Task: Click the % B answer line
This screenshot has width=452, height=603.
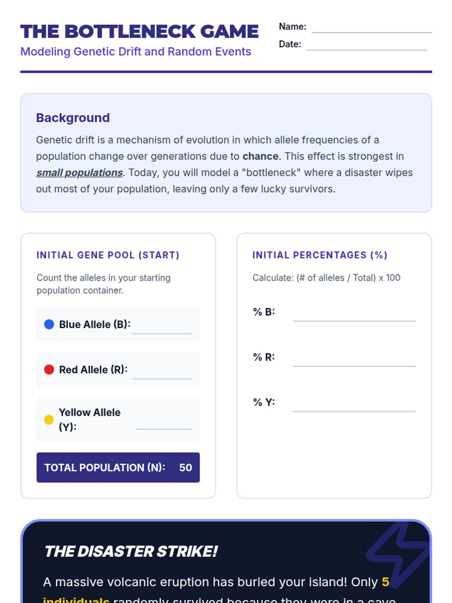Action: point(354,317)
